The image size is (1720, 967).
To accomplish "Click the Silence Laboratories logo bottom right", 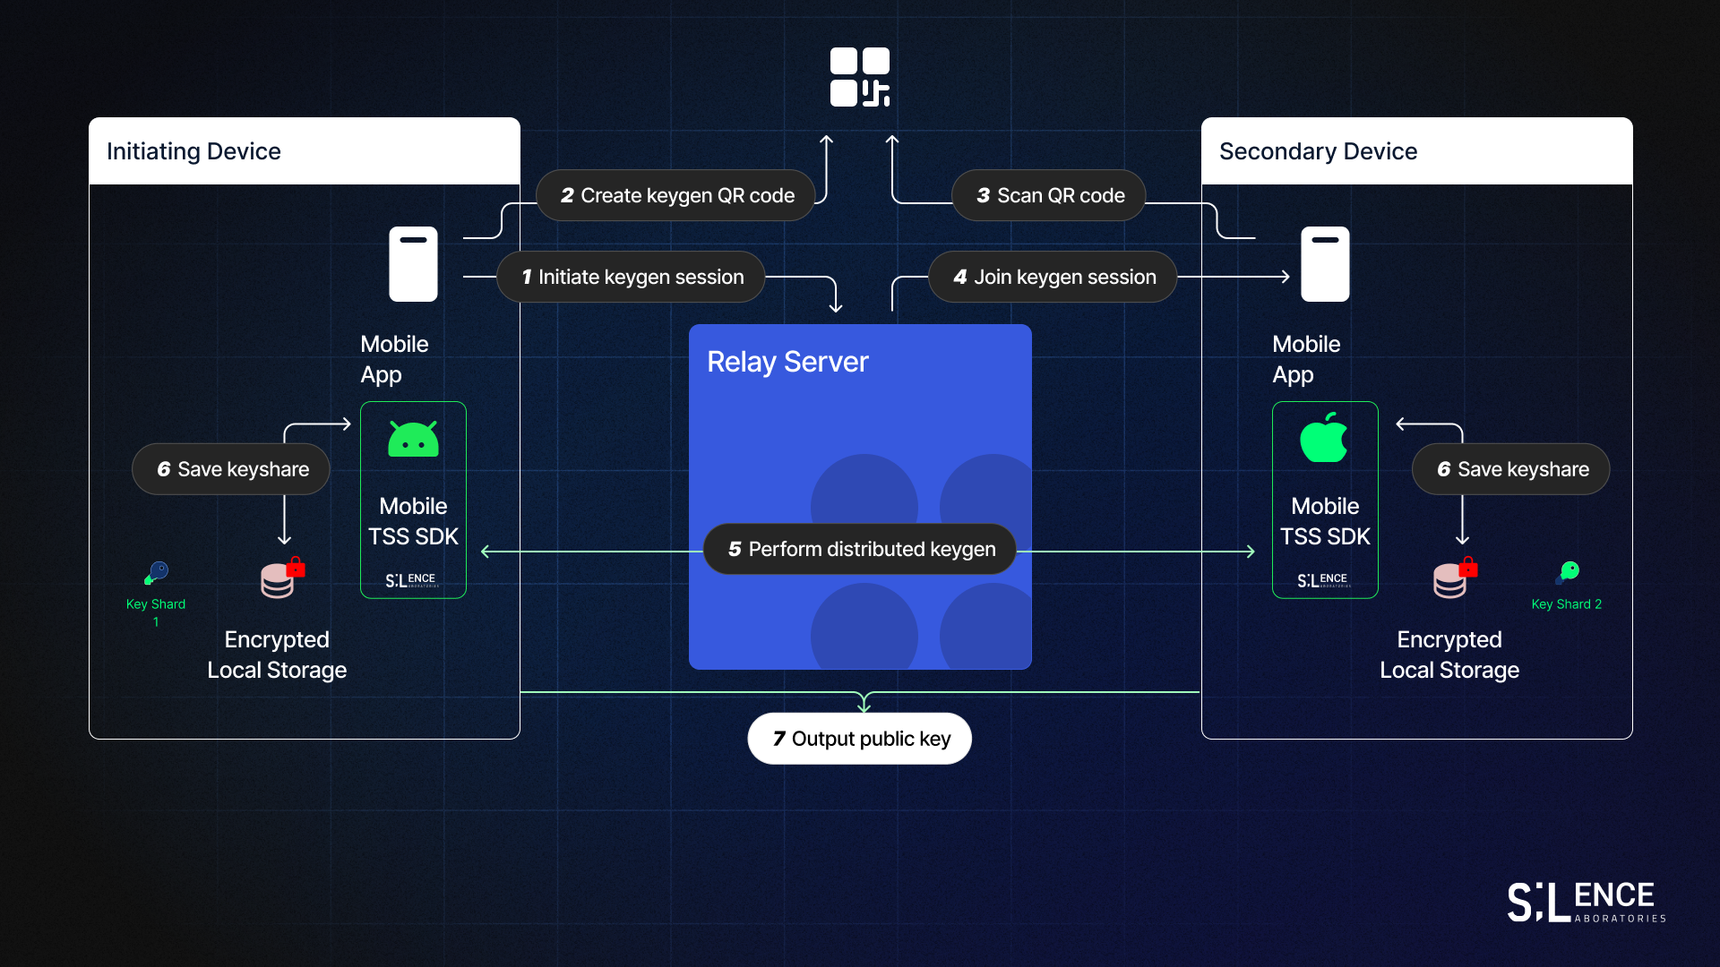I will click(x=1586, y=901).
